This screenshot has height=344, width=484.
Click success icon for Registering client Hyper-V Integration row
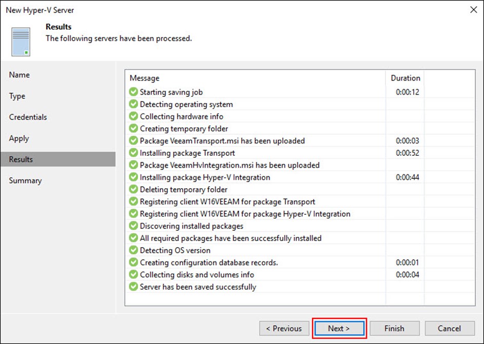(133, 214)
